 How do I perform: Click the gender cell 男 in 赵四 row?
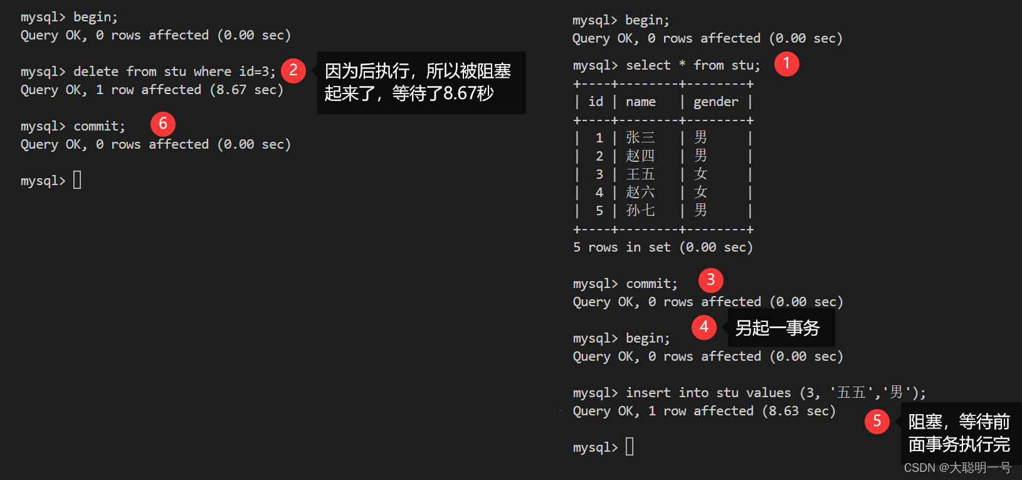(x=701, y=156)
